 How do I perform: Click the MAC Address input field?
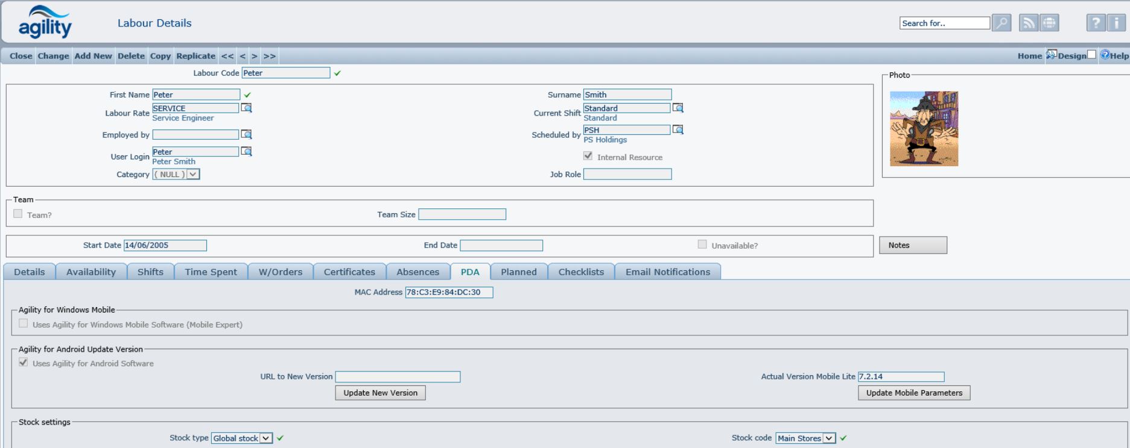coord(449,293)
